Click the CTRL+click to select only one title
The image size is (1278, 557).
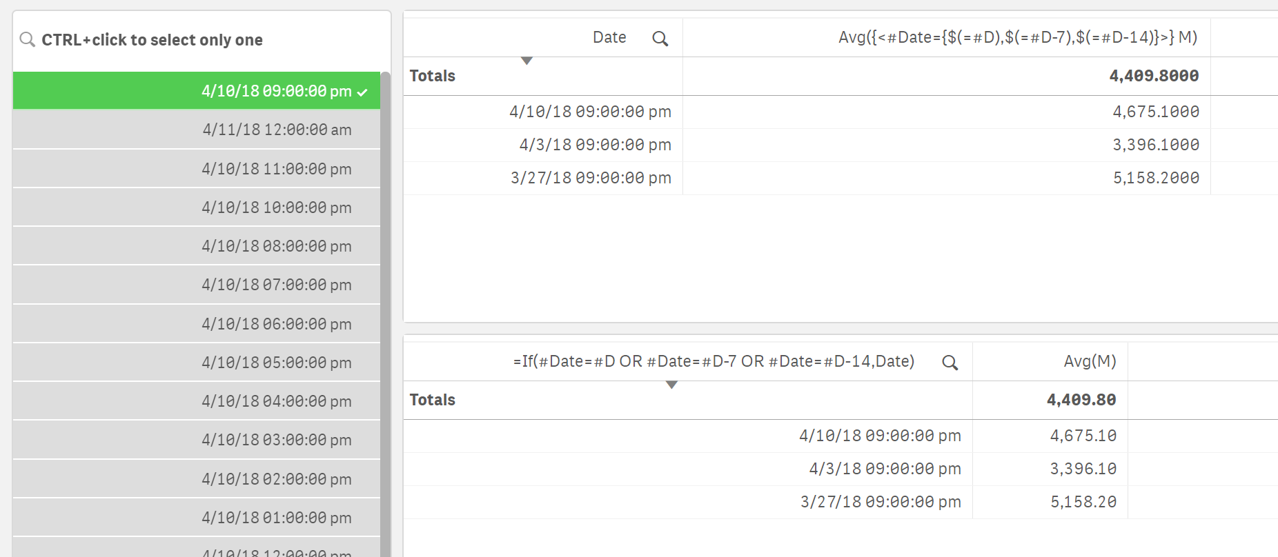[x=152, y=40]
